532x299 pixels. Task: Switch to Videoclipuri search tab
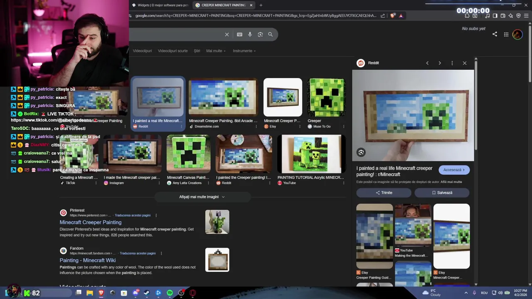142,51
